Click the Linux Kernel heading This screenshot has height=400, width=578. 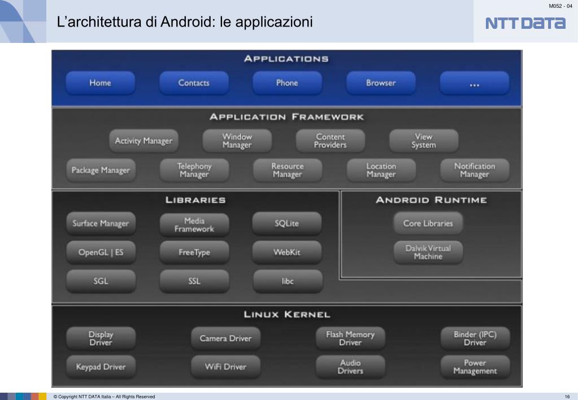coord(287,315)
